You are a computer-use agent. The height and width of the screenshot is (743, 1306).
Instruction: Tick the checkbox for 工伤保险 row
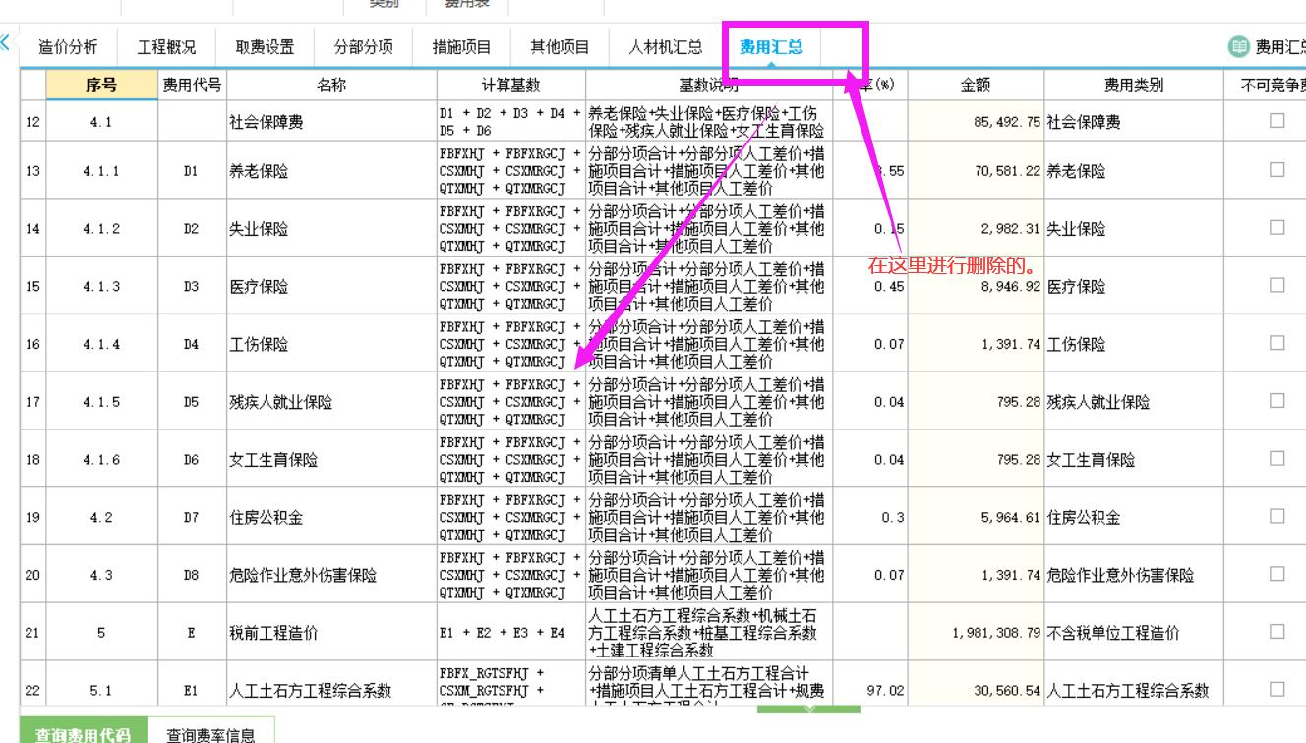[1277, 343]
